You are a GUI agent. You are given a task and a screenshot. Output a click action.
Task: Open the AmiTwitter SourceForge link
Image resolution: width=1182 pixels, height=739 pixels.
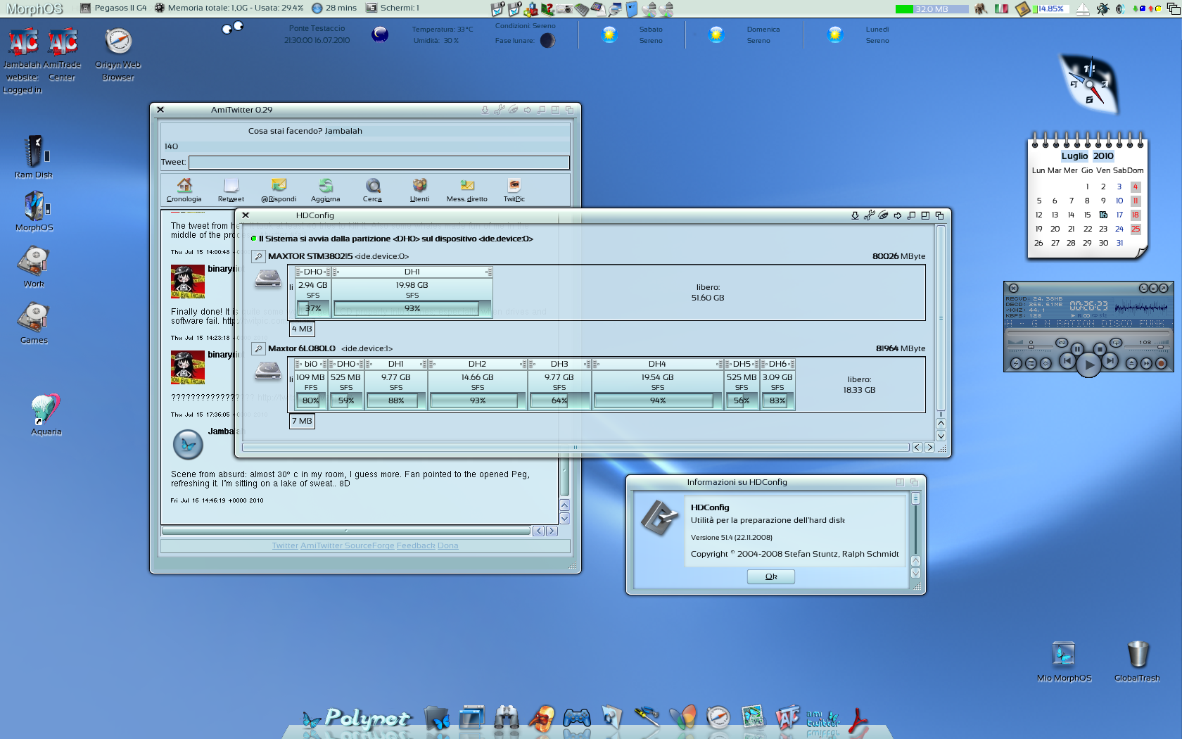coord(347,545)
